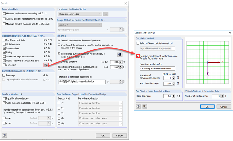The width and height of the screenshot is (233, 141).
Task: Click OK in the Details dialog
Action: click(103, 135)
